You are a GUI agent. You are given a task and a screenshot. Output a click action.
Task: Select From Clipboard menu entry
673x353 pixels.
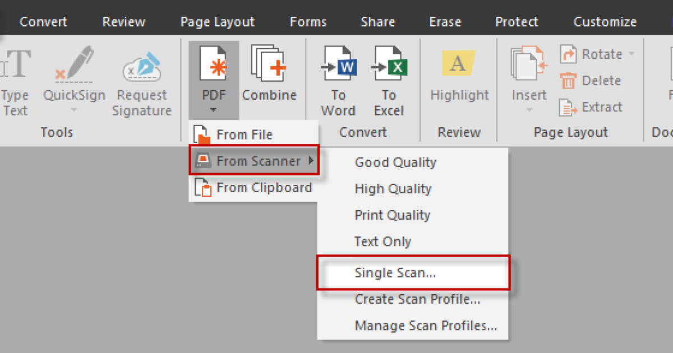click(264, 188)
